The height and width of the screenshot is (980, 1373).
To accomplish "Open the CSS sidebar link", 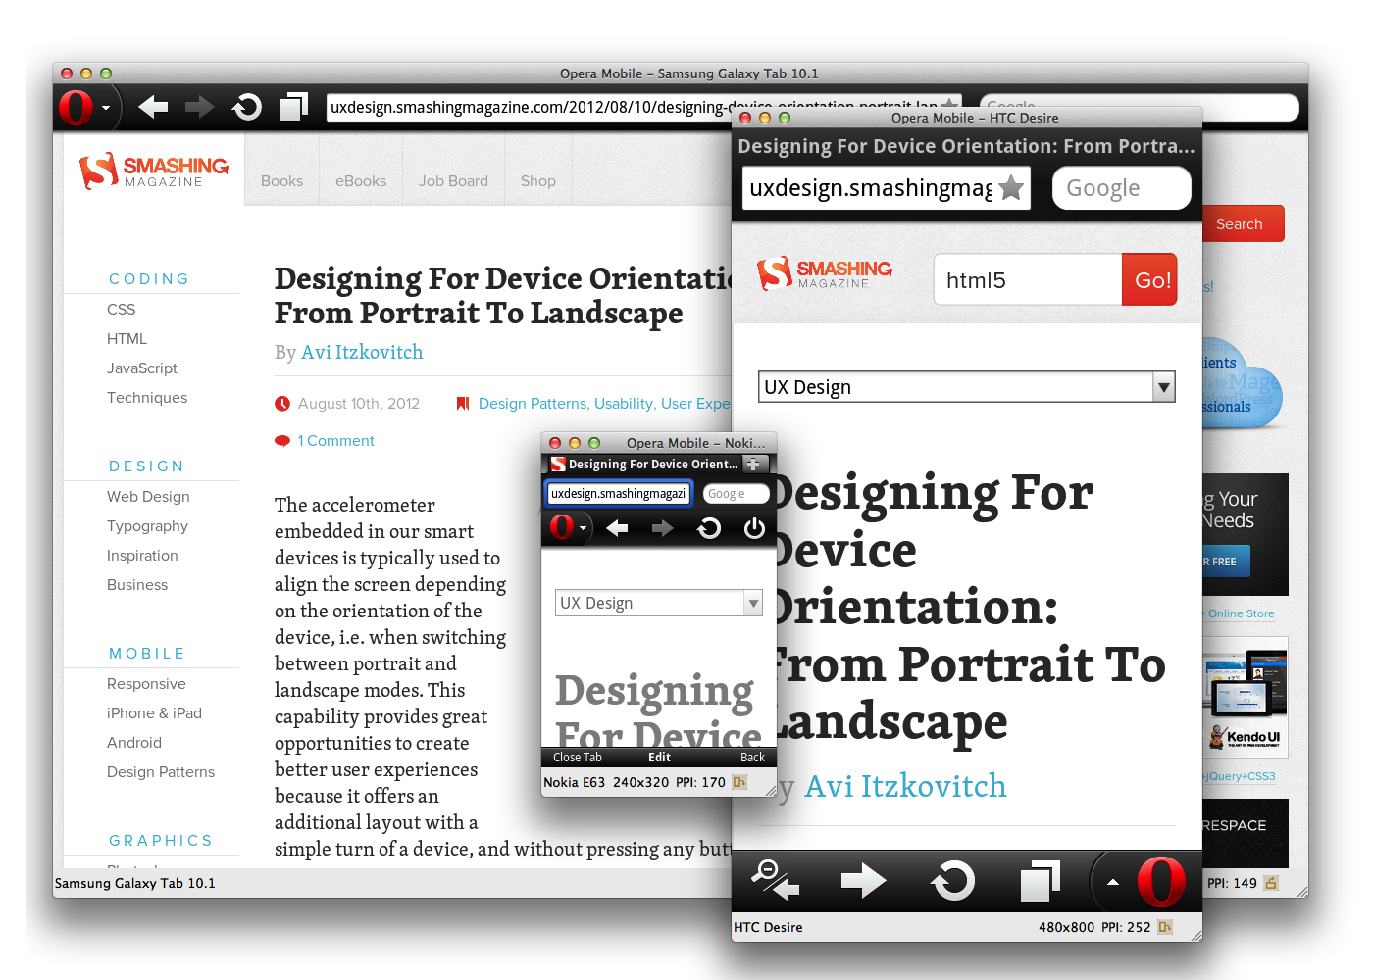I will click(122, 310).
